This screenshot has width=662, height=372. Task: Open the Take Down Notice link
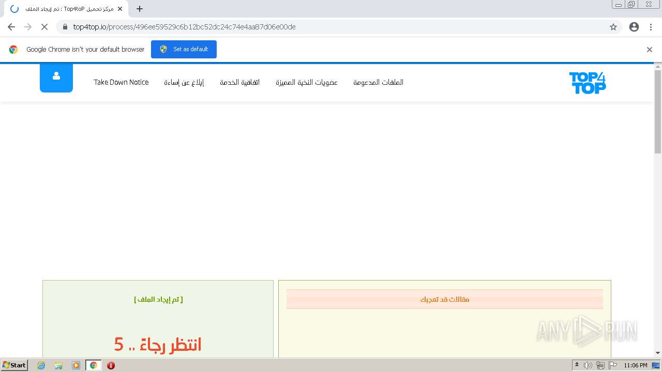121,82
